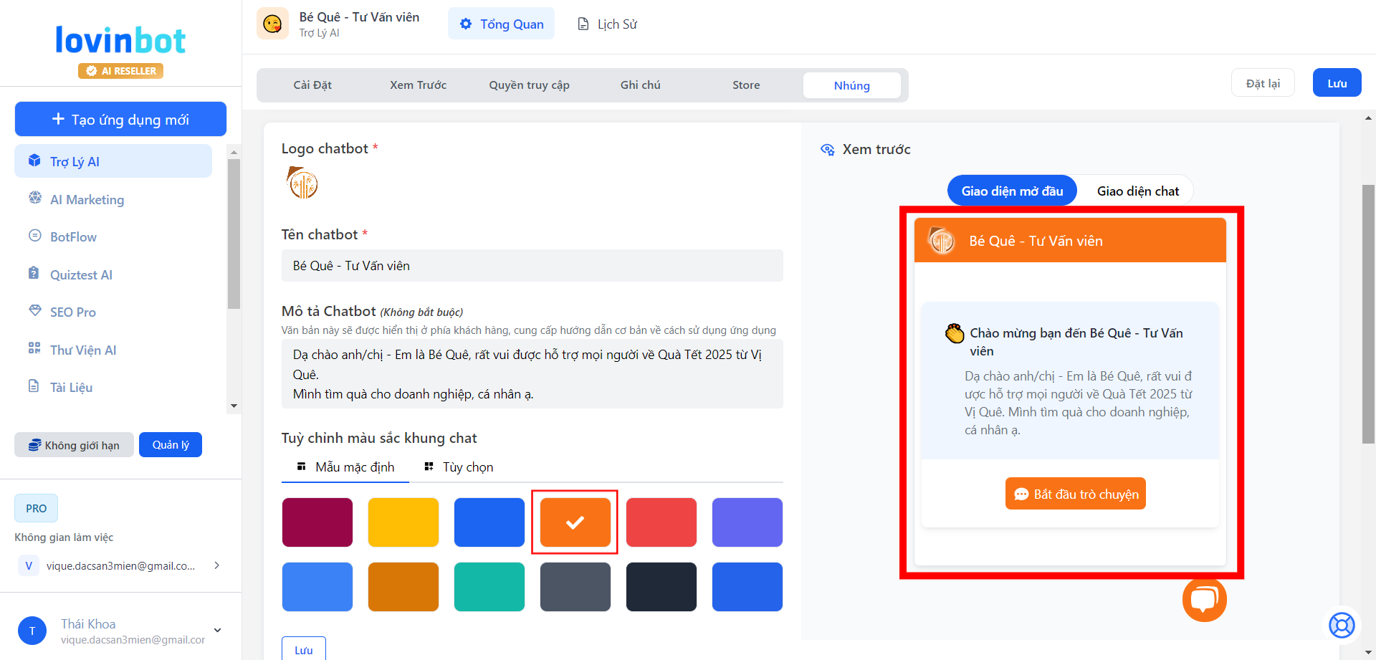Pick the teal color swatch
The image size is (1376, 660).
pos(489,587)
